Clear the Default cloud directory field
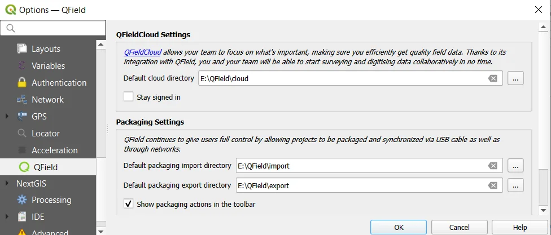Image resolution: width=551 pixels, height=235 pixels. pyautogui.click(x=493, y=78)
